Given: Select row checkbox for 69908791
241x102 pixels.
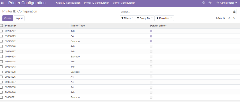Looking at the screenshot, I should (1, 97).
